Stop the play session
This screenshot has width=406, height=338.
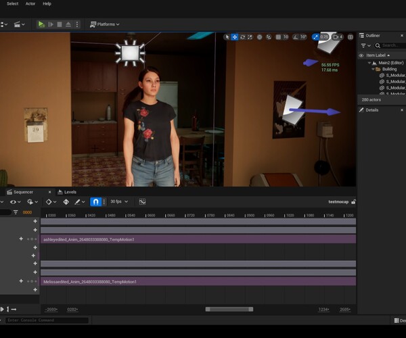tap(60, 24)
